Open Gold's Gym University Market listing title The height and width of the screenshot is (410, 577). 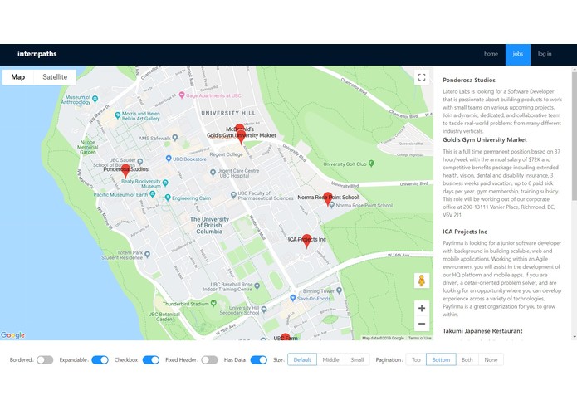tap(485, 139)
